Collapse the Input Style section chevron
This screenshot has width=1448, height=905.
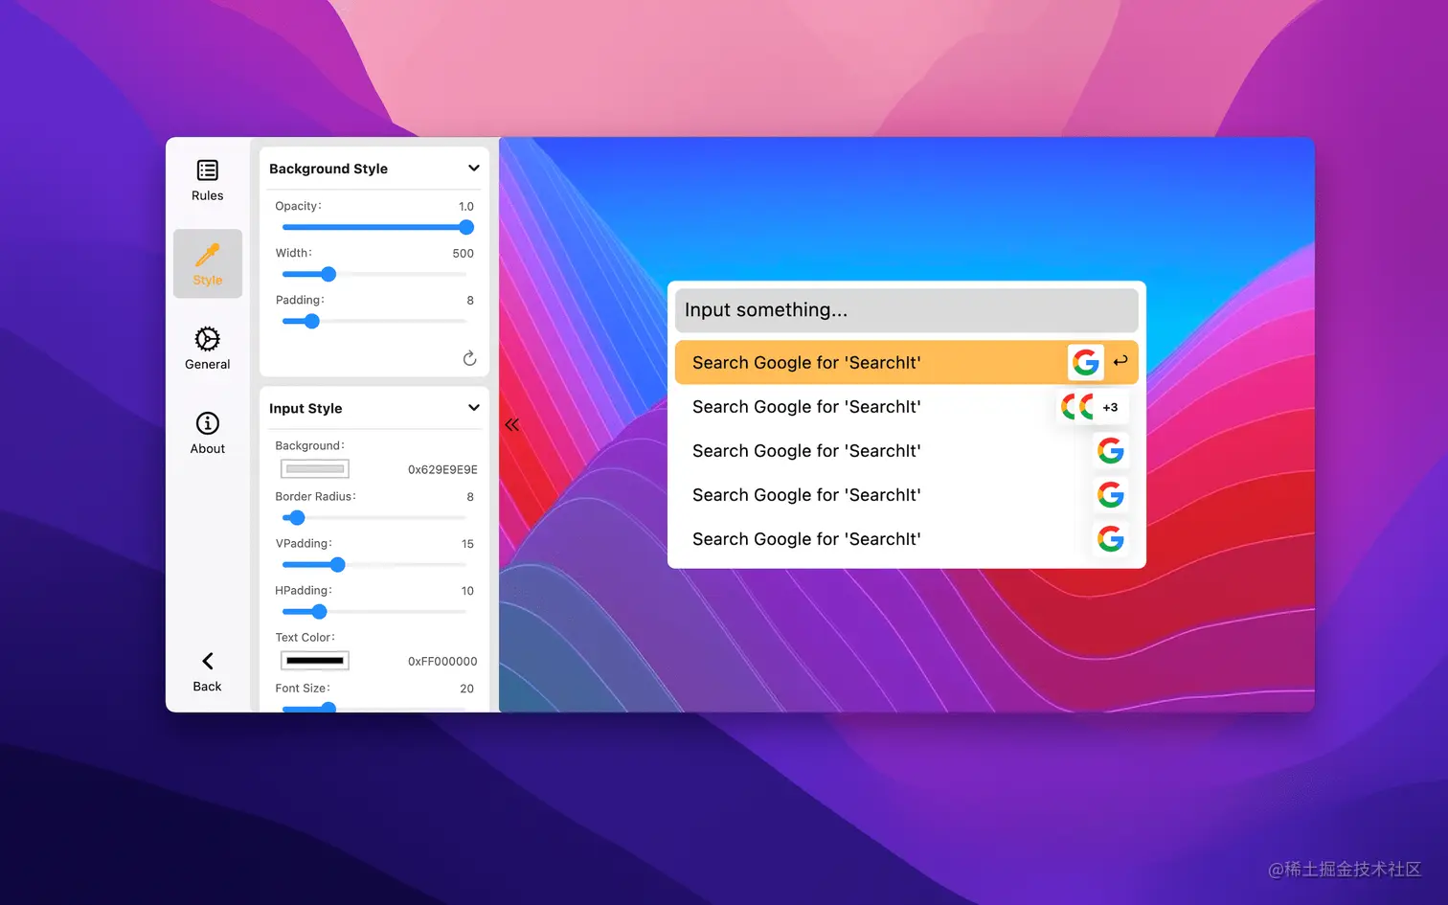coord(473,408)
